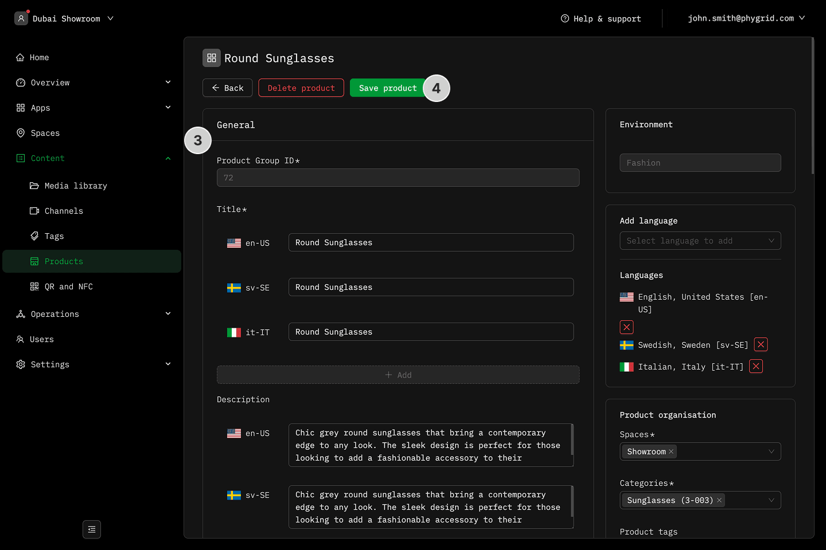Open the Help & support link
This screenshot has height=550, width=826.
(x=601, y=18)
